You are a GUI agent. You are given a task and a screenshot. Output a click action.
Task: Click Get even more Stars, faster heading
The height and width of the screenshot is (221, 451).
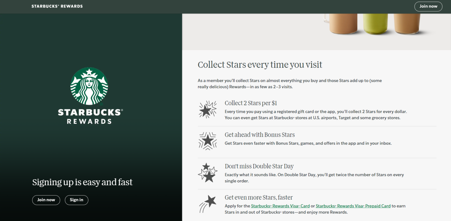pyautogui.click(x=259, y=198)
